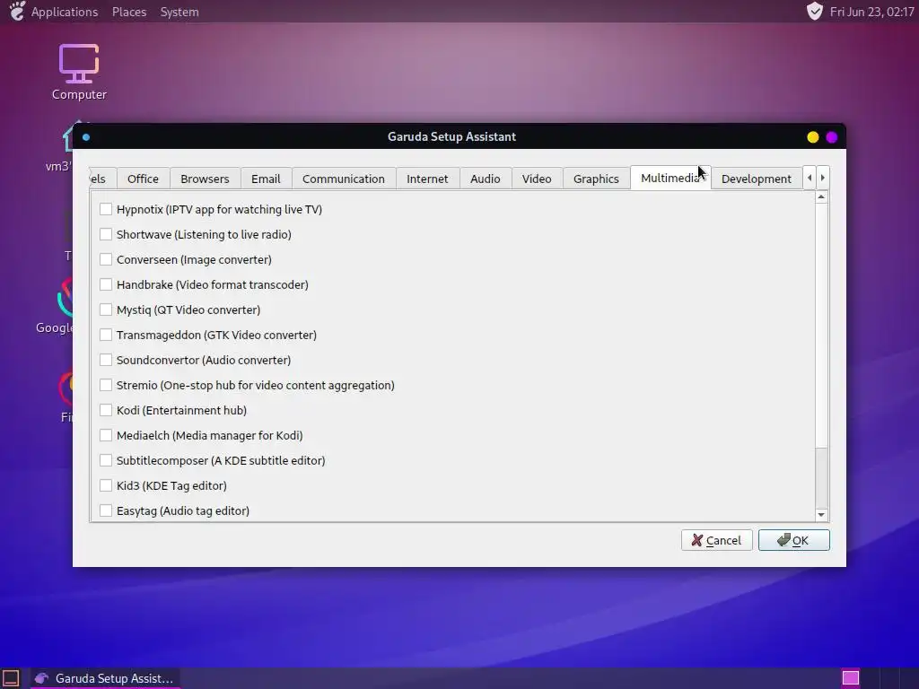The height and width of the screenshot is (689, 919).
Task: Click the list scrollbar down arrow
Action: point(821,514)
